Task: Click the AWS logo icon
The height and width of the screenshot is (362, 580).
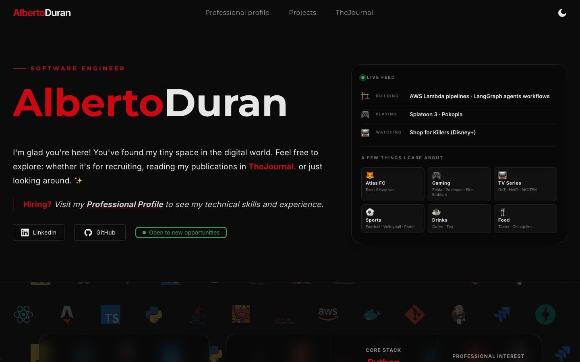Action: (x=328, y=314)
